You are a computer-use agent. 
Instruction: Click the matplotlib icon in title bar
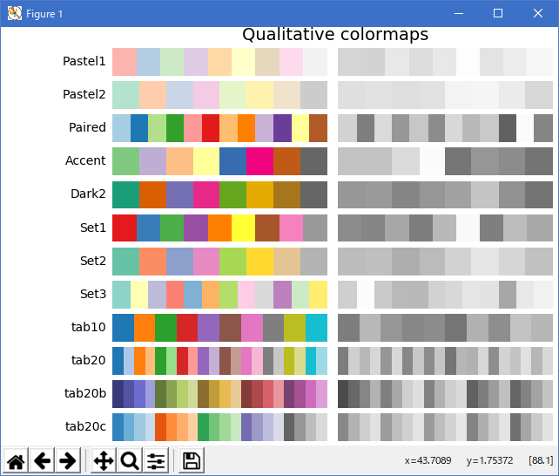click(x=15, y=14)
